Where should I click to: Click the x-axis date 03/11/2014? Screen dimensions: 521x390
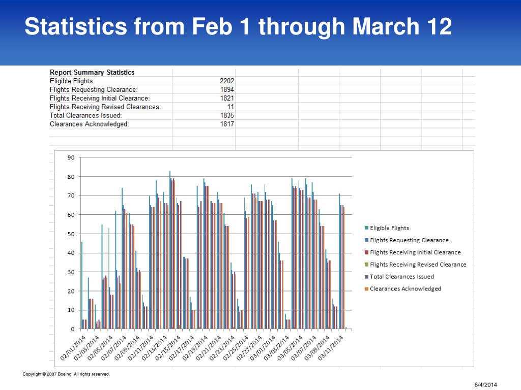coord(331,348)
